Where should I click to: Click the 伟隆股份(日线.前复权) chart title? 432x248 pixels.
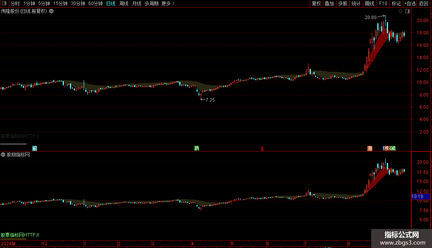point(24,11)
